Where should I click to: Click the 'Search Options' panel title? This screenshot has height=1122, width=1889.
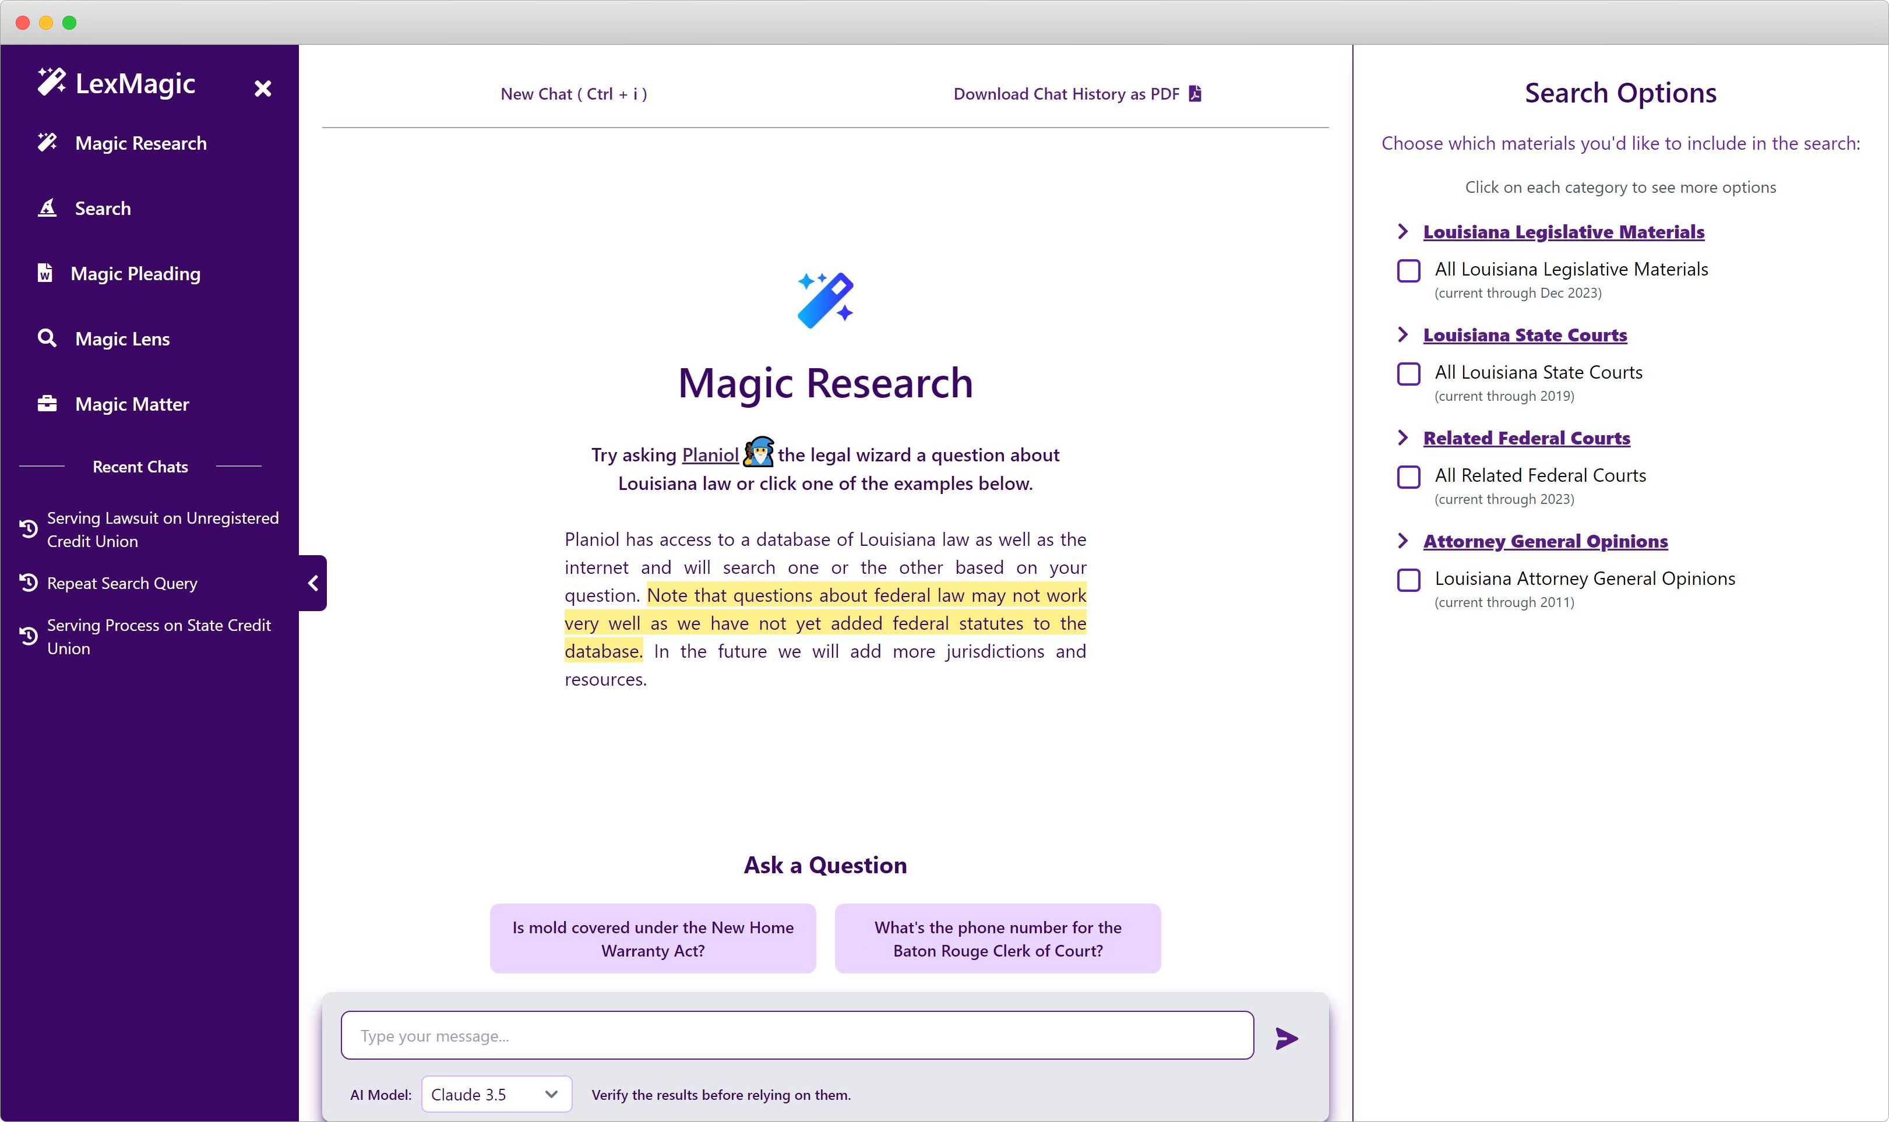1620,93
